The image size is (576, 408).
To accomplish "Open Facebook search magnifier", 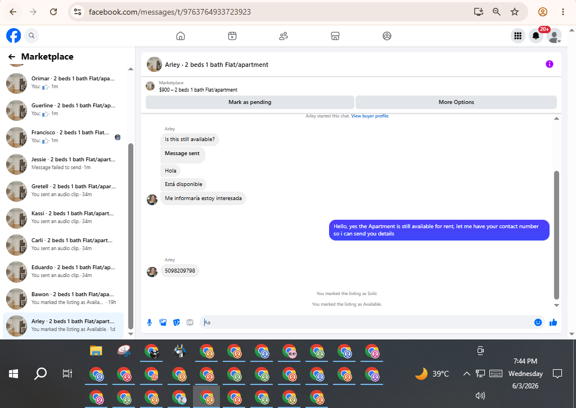I will click(31, 35).
